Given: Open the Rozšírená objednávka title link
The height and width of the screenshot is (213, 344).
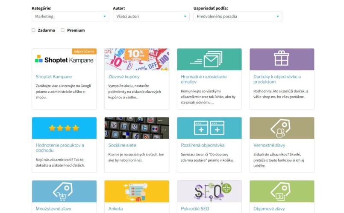Looking at the screenshot, I should [203, 145].
